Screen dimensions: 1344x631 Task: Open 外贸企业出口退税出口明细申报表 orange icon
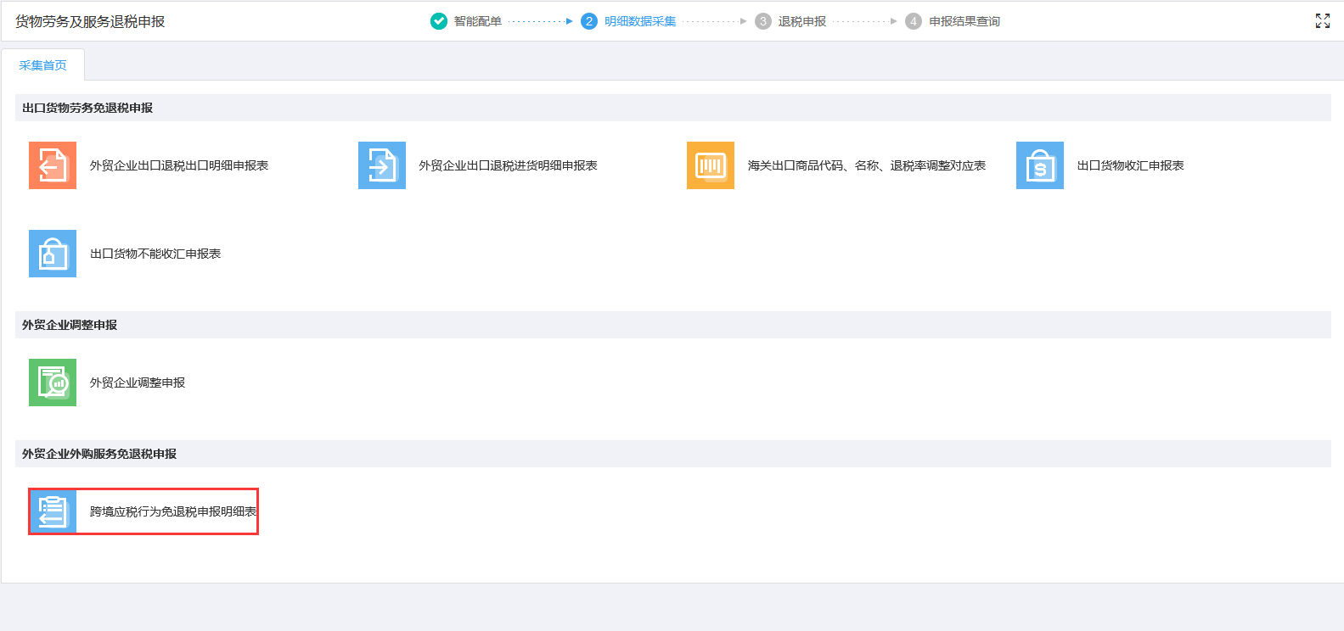(x=53, y=165)
